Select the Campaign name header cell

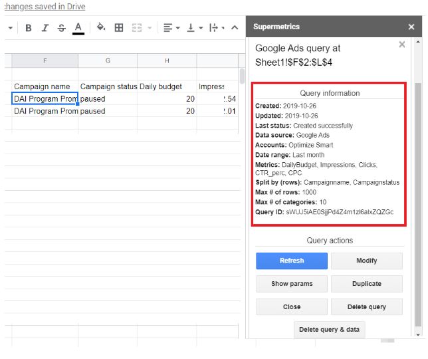(x=45, y=86)
